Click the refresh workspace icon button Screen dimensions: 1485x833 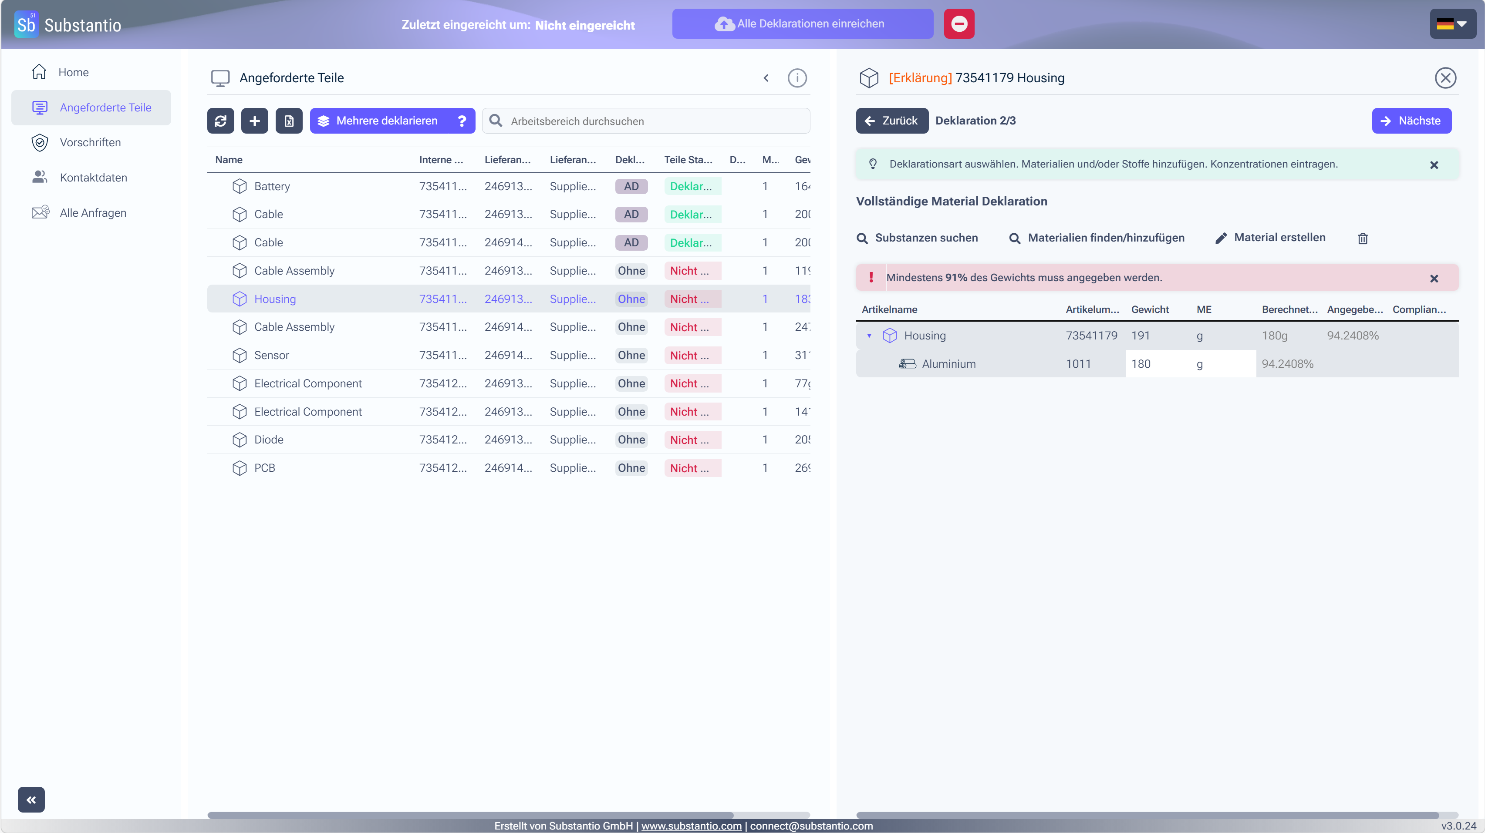click(x=220, y=121)
